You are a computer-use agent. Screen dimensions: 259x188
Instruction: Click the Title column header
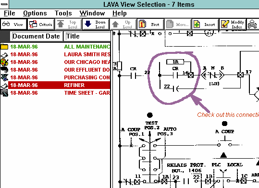tap(87, 36)
